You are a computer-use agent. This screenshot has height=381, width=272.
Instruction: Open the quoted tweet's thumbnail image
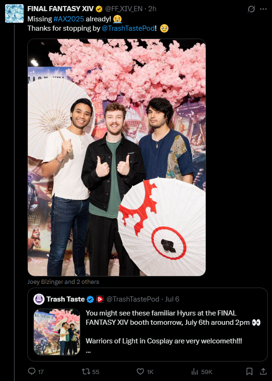57,332
